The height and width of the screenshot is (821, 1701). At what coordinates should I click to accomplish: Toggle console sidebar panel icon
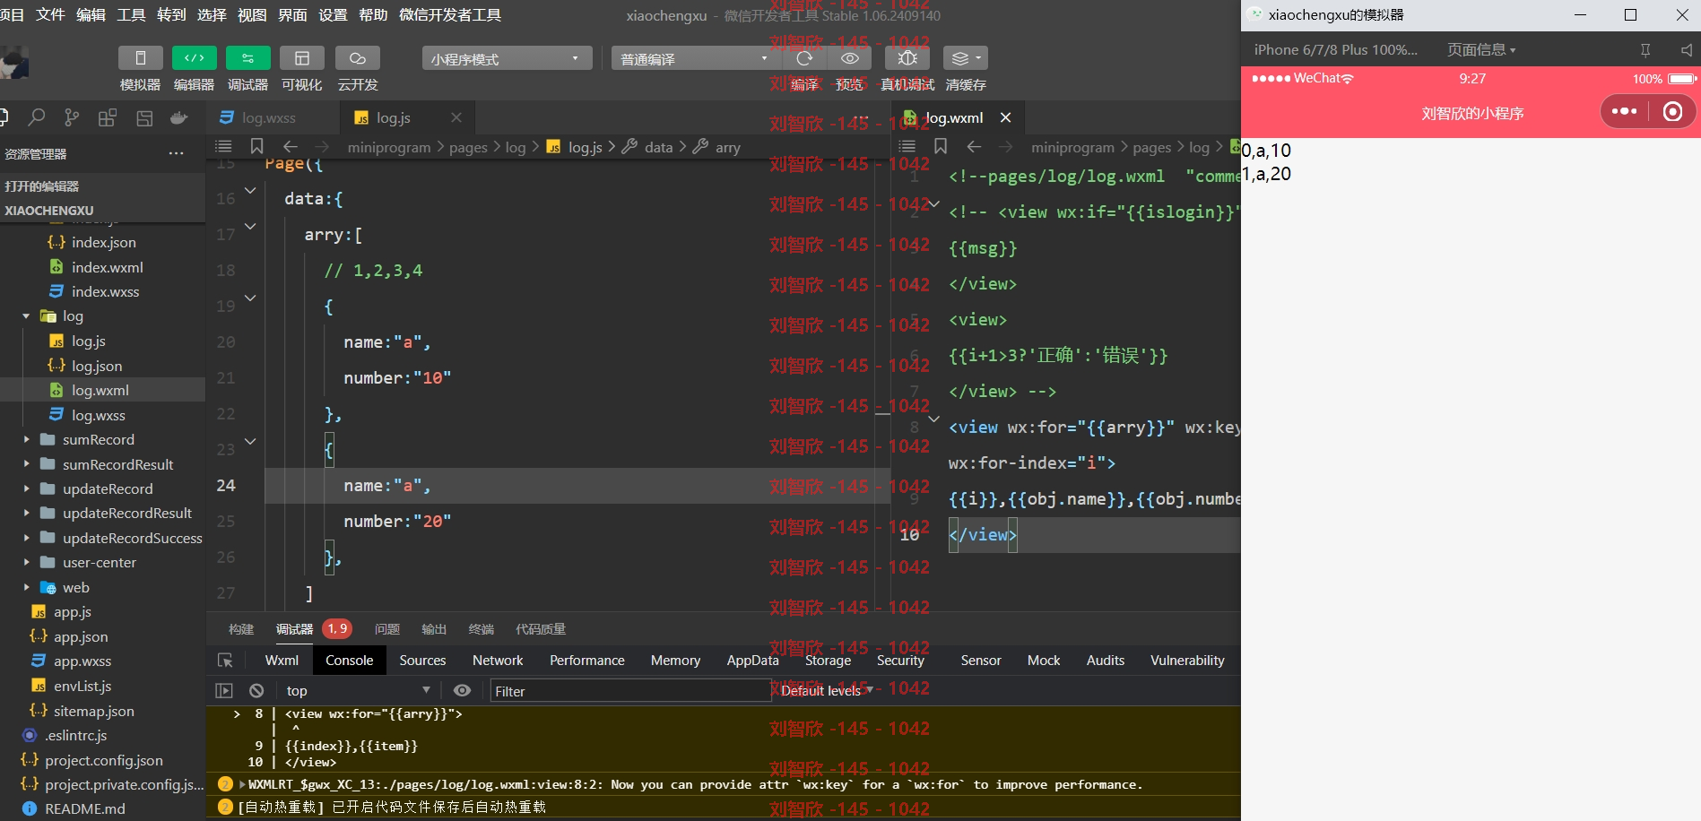[224, 691]
